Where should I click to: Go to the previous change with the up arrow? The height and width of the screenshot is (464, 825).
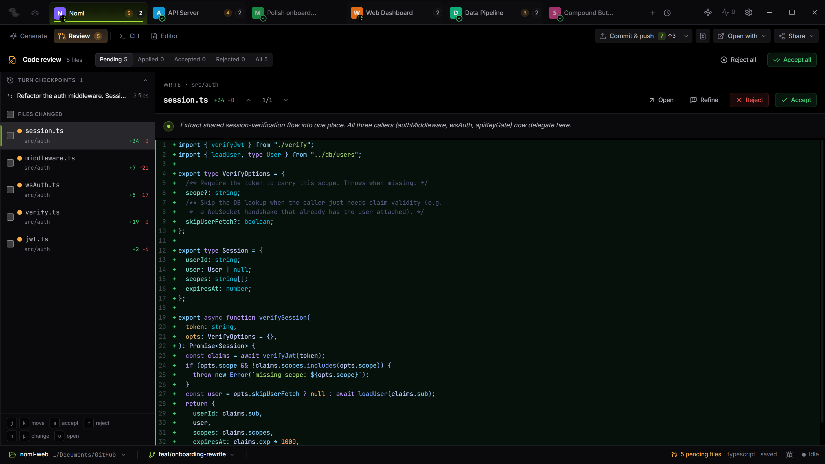[249, 100]
